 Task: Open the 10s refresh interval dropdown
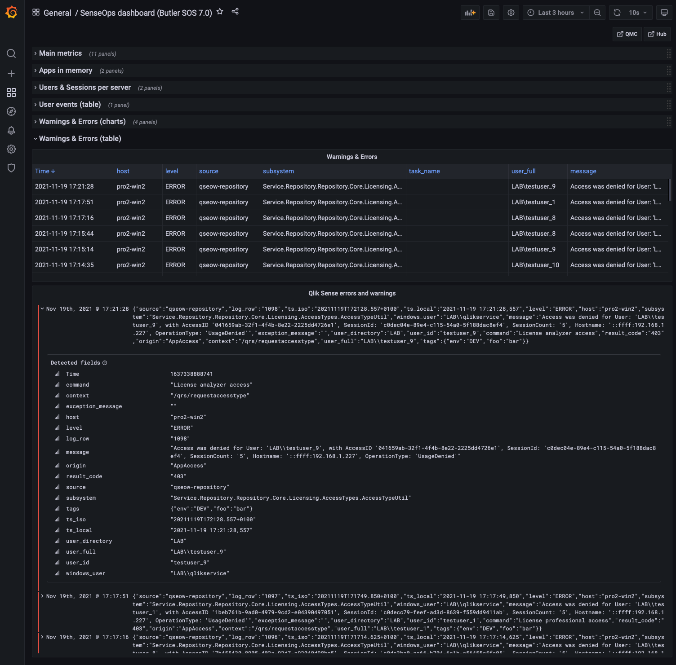tap(637, 12)
